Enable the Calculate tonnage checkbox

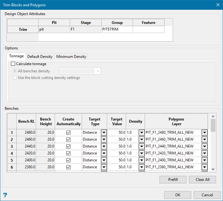click(x=13, y=64)
